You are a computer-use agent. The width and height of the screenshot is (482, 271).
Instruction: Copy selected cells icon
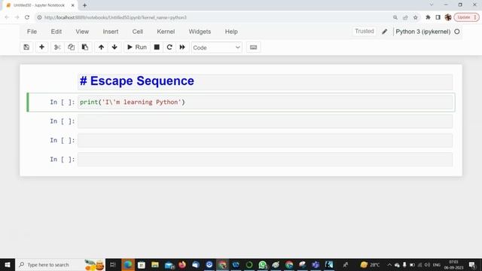click(71, 47)
